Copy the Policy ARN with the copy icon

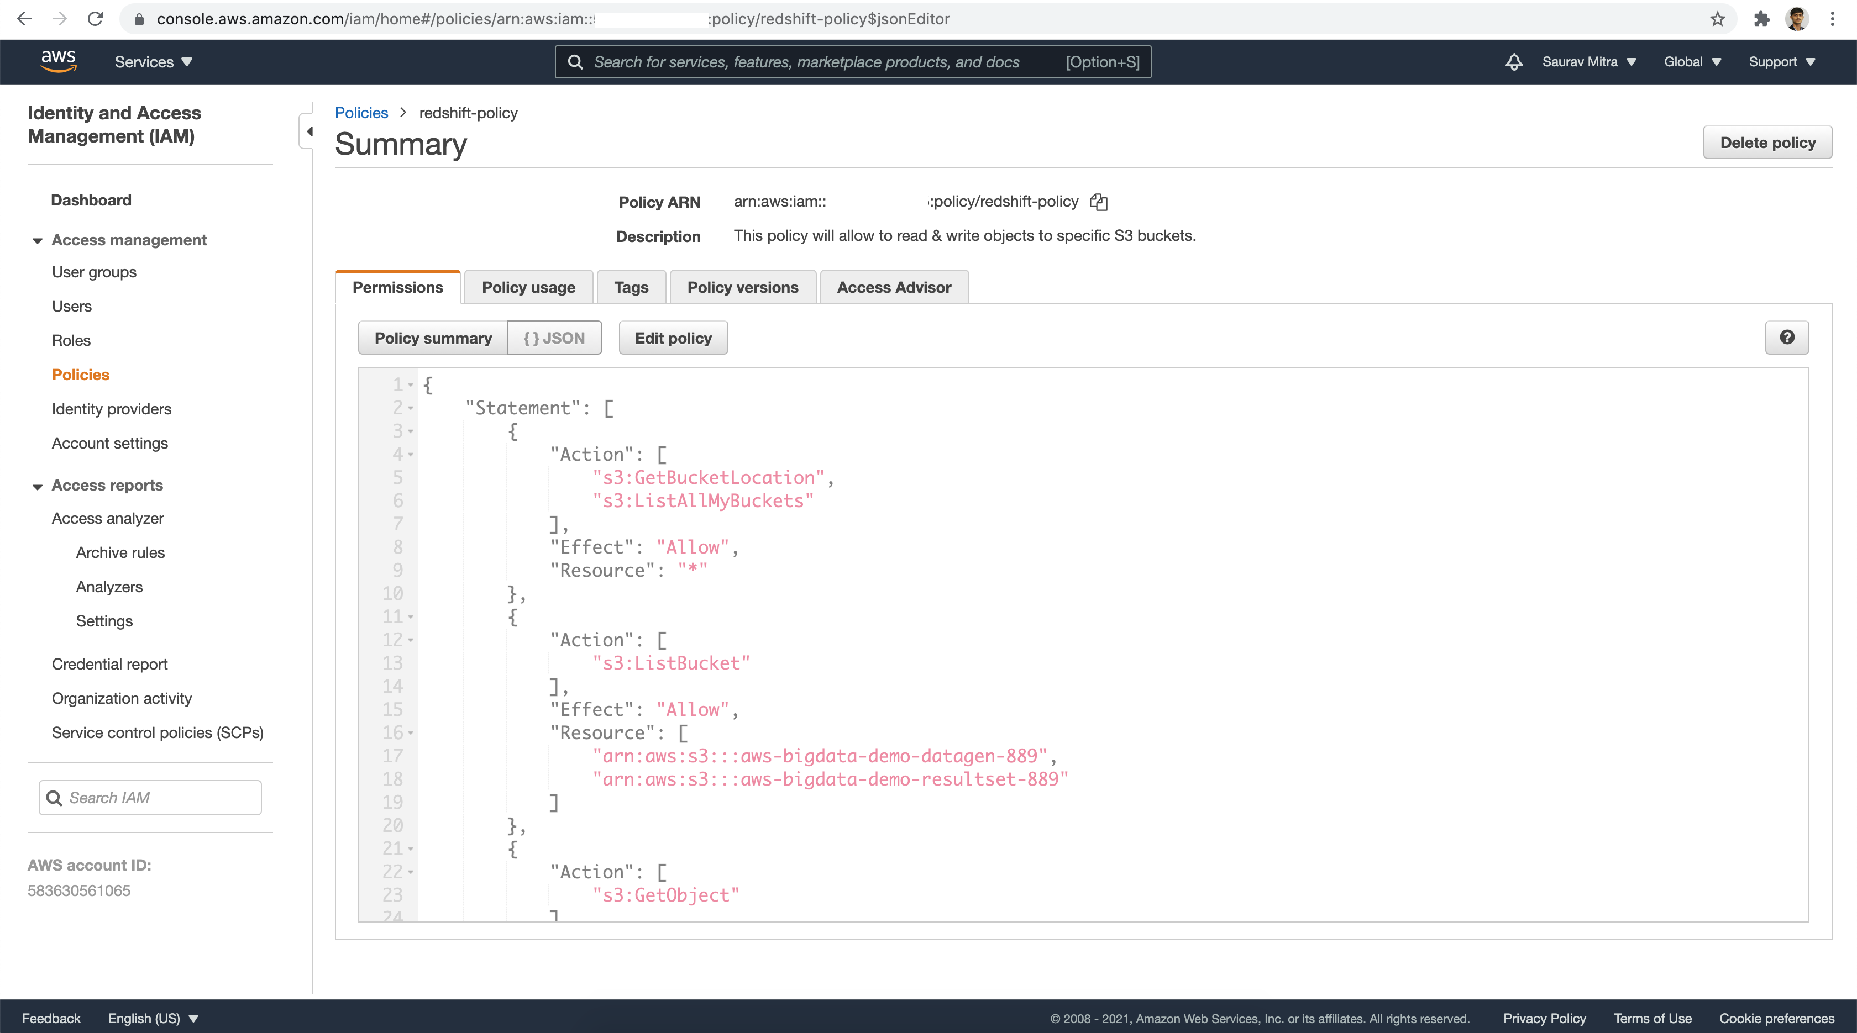pyautogui.click(x=1099, y=202)
